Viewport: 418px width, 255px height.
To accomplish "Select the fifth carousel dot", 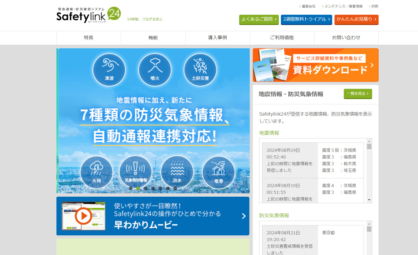I will click(160, 188).
